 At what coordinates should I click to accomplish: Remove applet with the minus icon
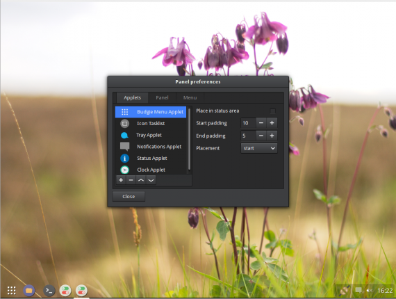[x=131, y=180]
